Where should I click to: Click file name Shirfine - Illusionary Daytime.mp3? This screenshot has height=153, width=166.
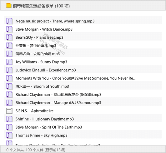[x=45, y=119]
